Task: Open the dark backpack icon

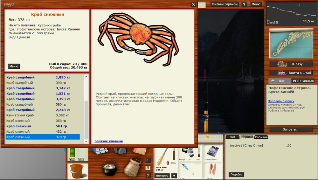Action: [120, 151]
